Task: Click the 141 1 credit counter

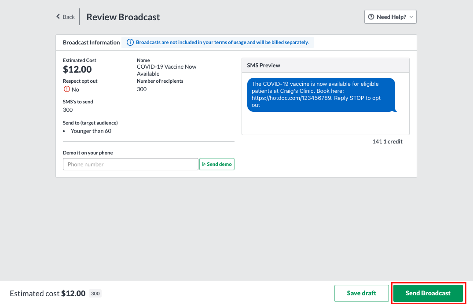Action: coord(387,141)
